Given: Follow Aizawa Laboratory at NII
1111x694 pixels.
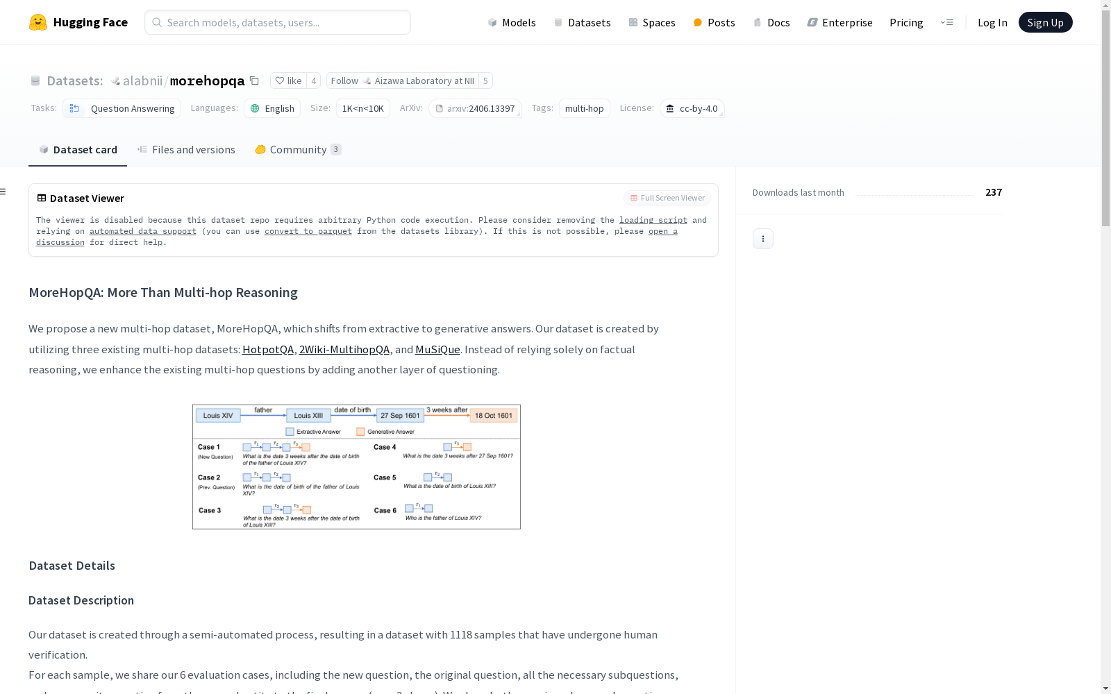Looking at the screenshot, I should [403, 81].
